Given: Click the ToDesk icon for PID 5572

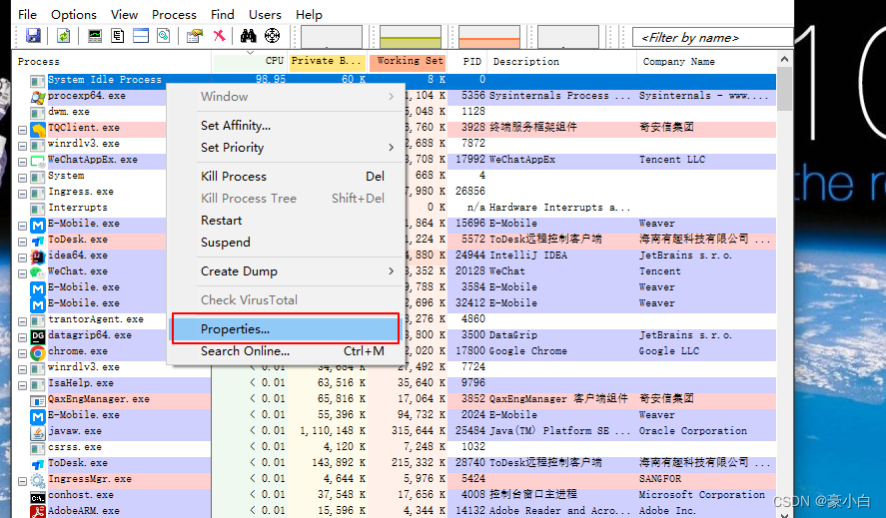Looking at the screenshot, I should coord(38,241).
